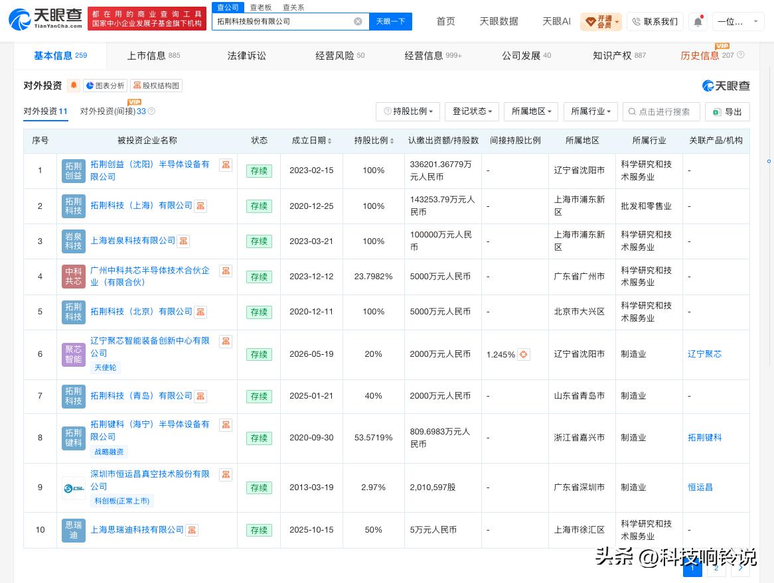Open the notification bell in the header
The width and height of the screenshot is (774, 583).
tap(698, 22)
